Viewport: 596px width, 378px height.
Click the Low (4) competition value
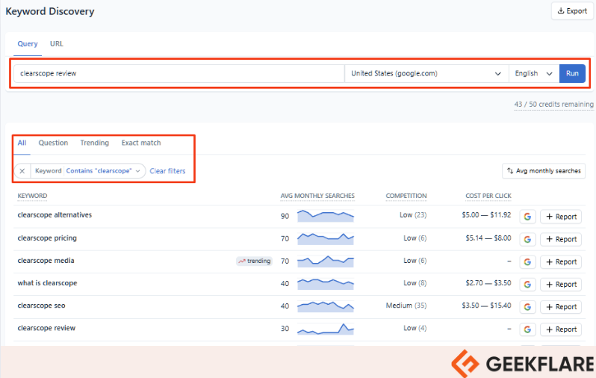(x=415, y=328)
